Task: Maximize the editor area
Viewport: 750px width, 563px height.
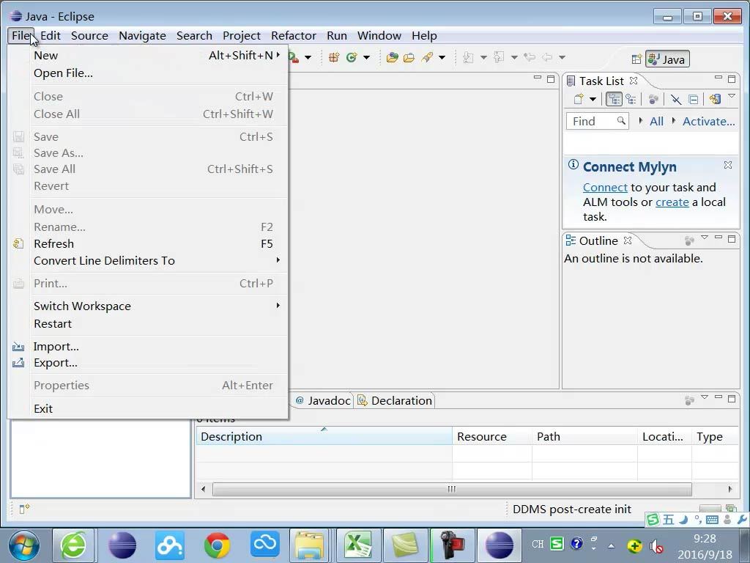Action: point(551,79)
